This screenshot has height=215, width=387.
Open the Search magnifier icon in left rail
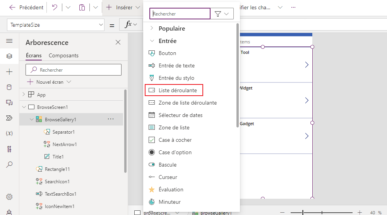click(x=9, y=165)
